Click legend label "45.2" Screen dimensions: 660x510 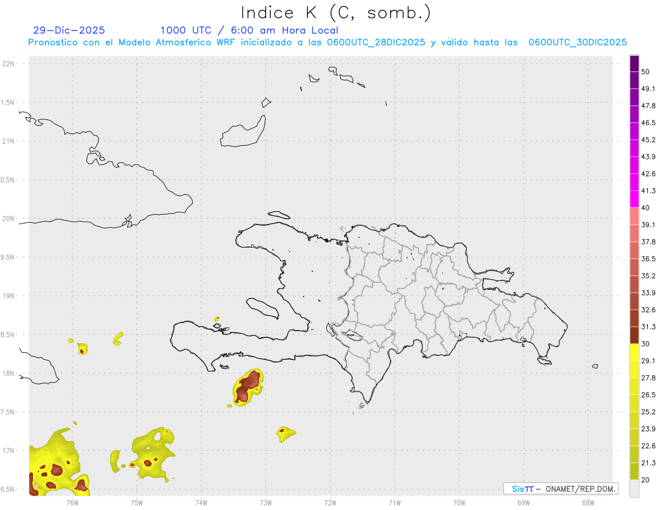coord(649,140)
